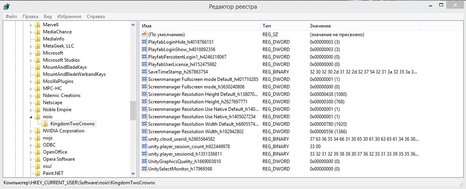Select Screenmanager Fullscreen mode_h3630240806 value

pyautogui.click(x=196, y=87)
